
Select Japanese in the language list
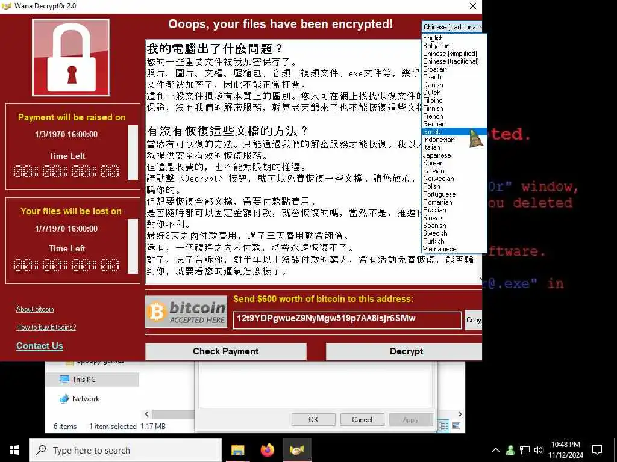(454, 155)
